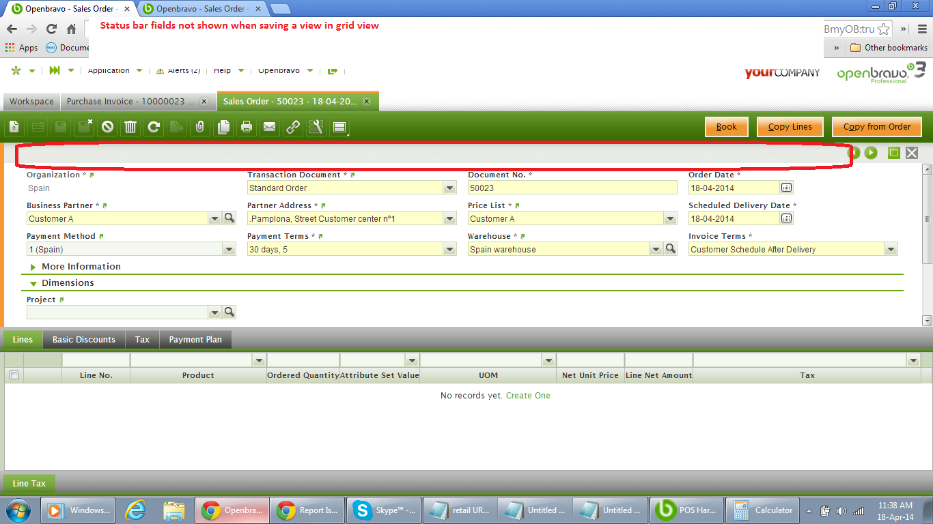The height and width of the screenshot is (524, 933).
Task: Click the cancel/undo changes toolbar icon
Action: click(107, 127)
